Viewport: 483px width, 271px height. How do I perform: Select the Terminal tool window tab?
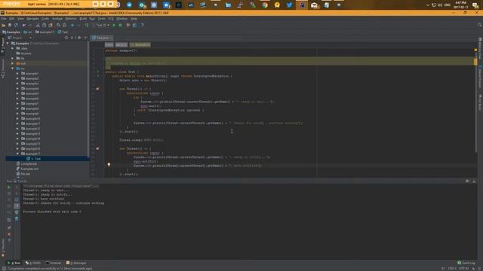[54, 263]
